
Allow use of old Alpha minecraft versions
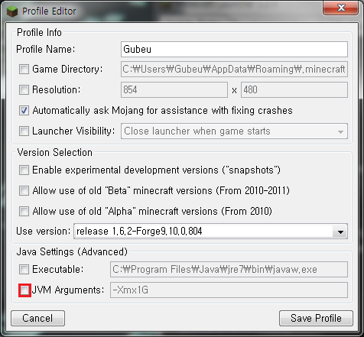pyautogui.click(x=24, y=211)
